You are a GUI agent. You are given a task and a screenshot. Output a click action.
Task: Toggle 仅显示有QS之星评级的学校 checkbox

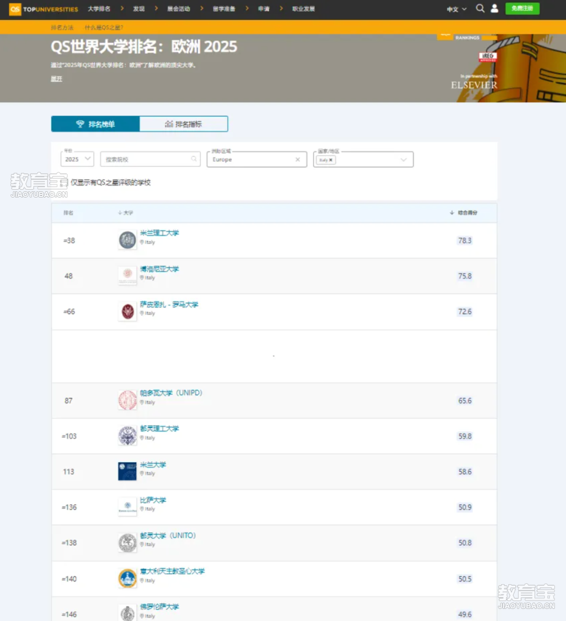(64, 182)
